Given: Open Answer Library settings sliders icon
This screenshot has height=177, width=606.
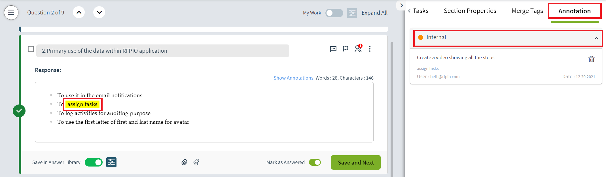Looking at the screenshot, I should click(x=111, y=162).
